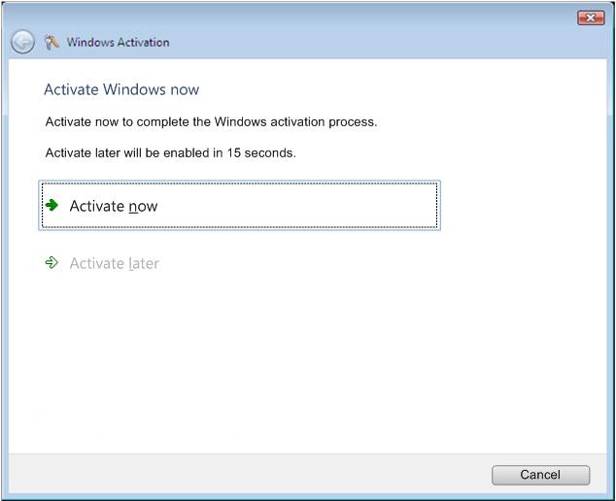Click the solid green arrow icon
Screen dimensions: 616x501
[51, 205]
